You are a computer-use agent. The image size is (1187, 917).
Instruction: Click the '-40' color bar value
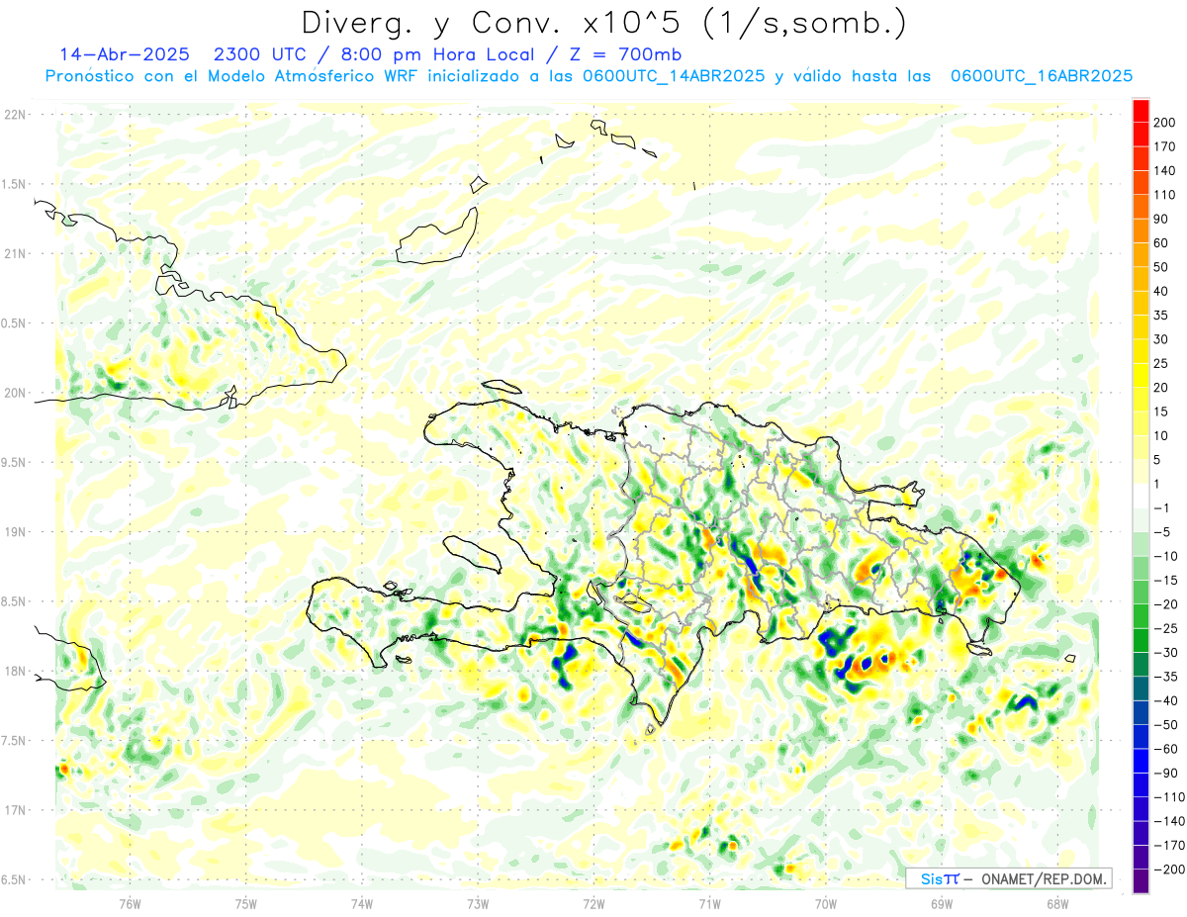(1167, 701)
